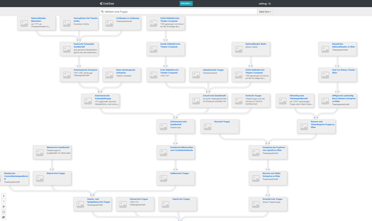372x221 pixels.
Task: Open the Erste Döbbelin'sche Theater-Companie link
Action: pos(170,71)
